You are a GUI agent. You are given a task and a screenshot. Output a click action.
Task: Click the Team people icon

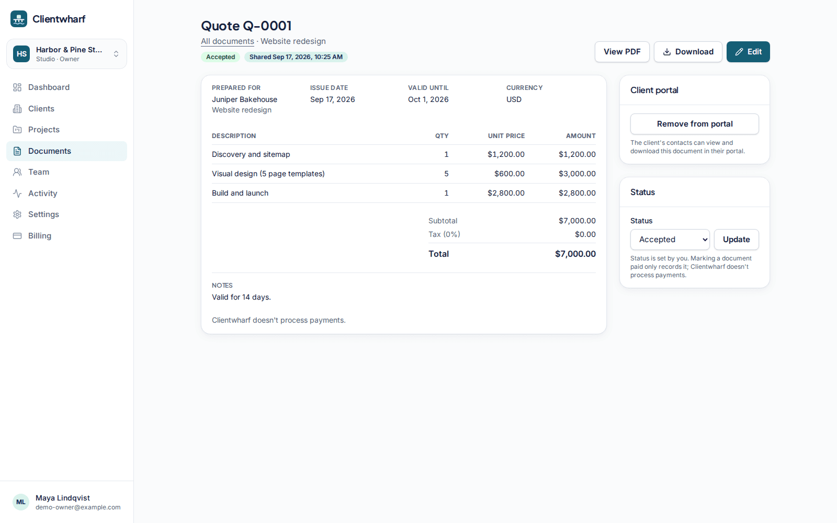(x=17, y=172)
